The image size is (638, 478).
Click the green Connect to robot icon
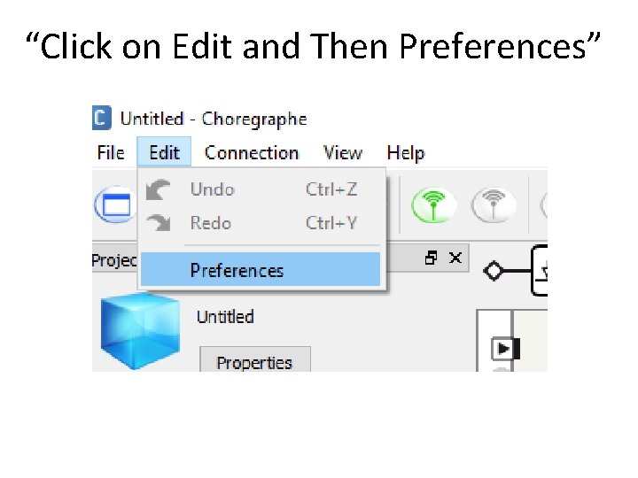[433, 204]
